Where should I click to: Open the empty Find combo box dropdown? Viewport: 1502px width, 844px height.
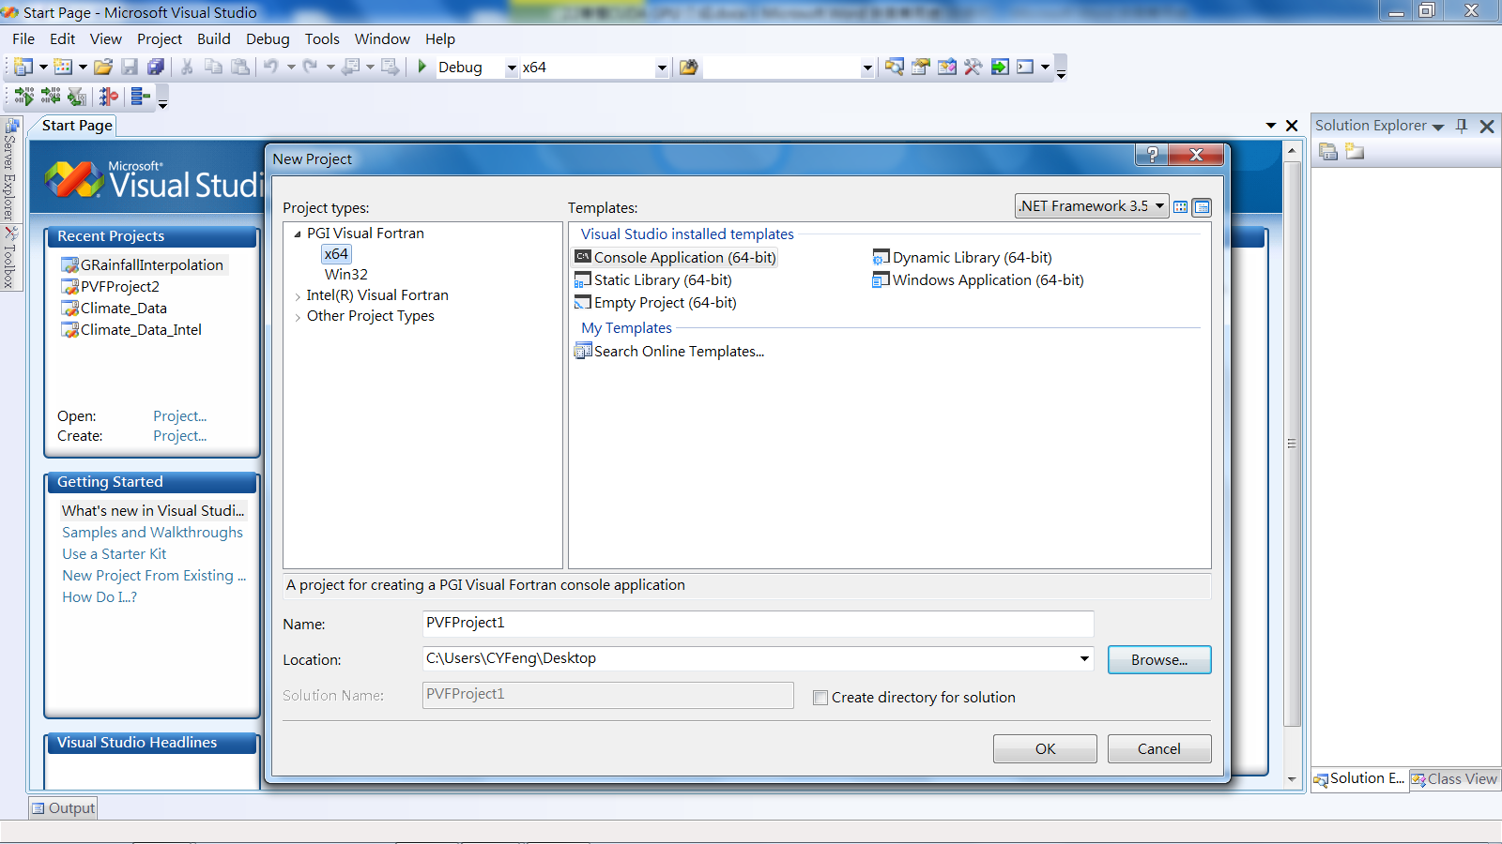click(867, 68)
